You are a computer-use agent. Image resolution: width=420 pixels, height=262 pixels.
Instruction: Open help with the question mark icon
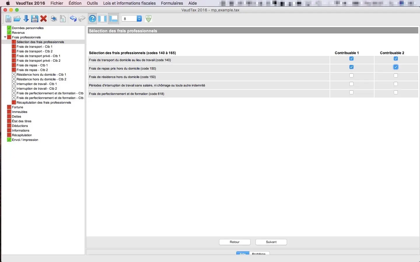[x=92, y=19]
